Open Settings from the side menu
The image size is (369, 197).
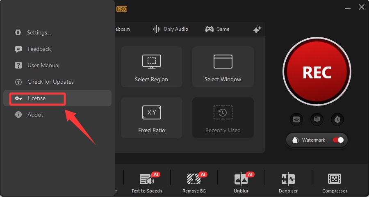pyautogui.click(x=39, y=32)
